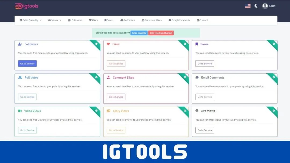Click the heart icon in the Likes card
The width and height of the screenshot is (290, 163).
click(x=108, y=44)
